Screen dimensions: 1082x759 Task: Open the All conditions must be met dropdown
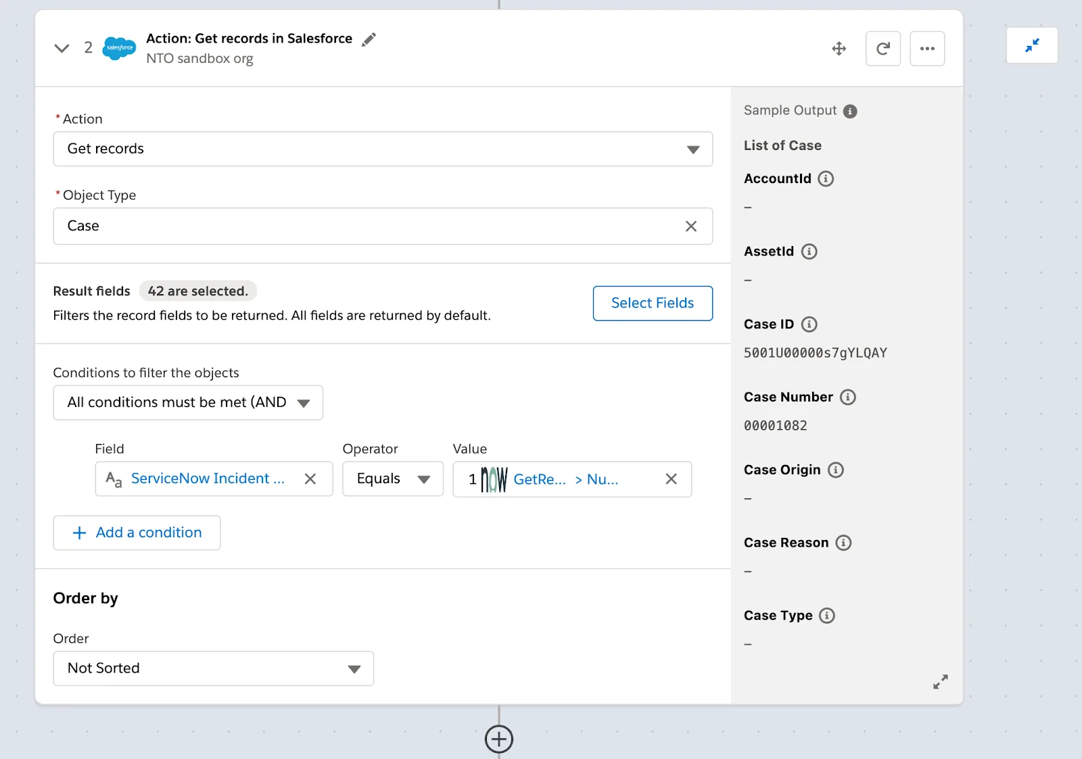pos(188,403)
